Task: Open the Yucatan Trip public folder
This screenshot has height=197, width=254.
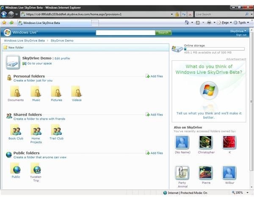Action: point(36,172)
